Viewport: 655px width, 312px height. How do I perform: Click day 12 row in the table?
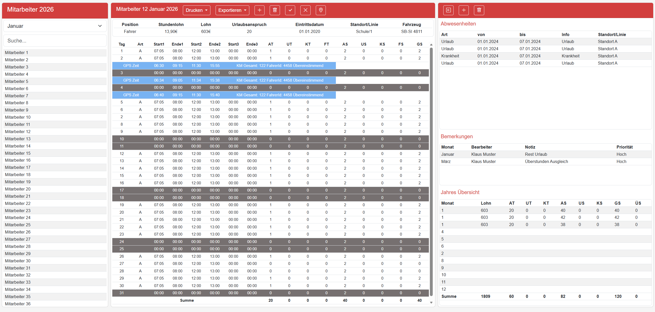pos(270,154)
